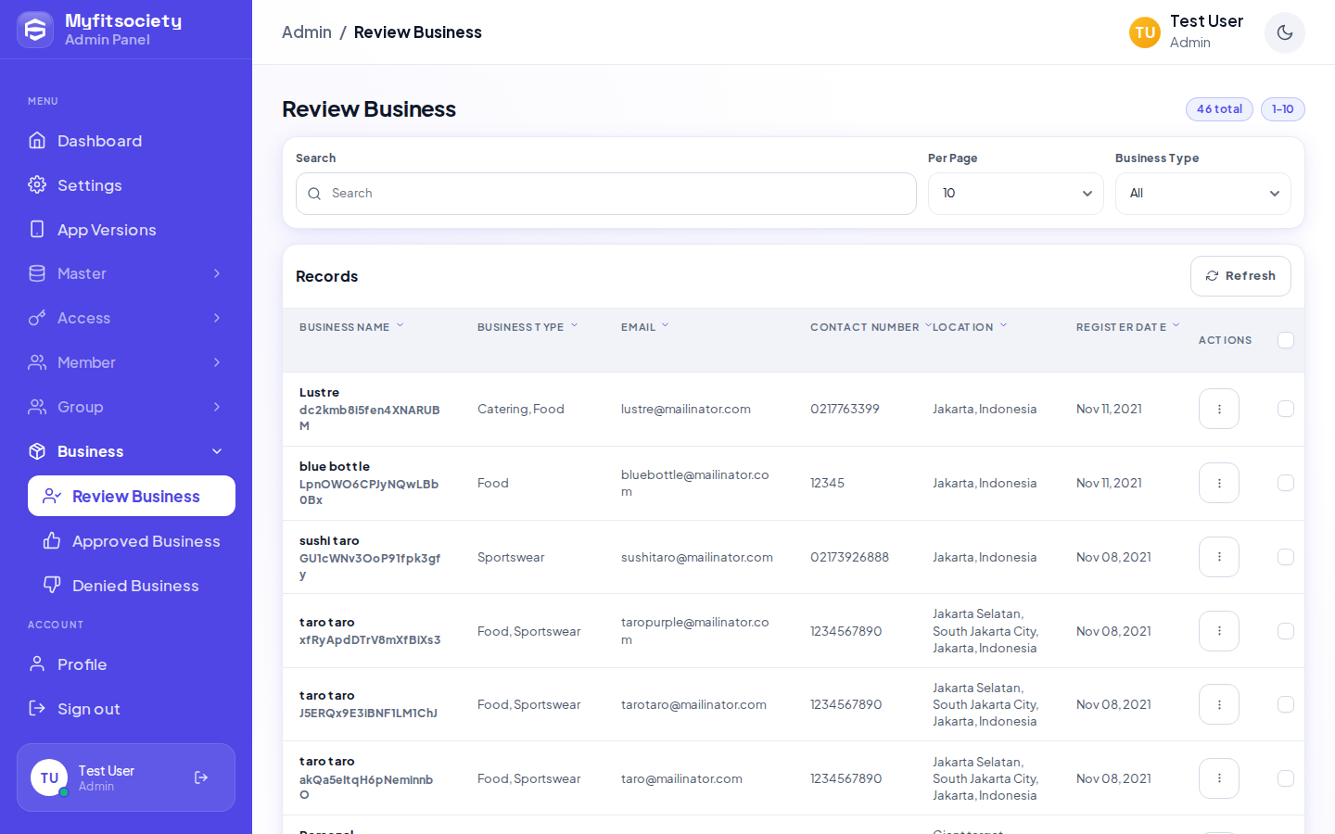Screen dimensions: 1335x834
Task: Open actions menu for sushi taro row
Action: pos(1219,557)
